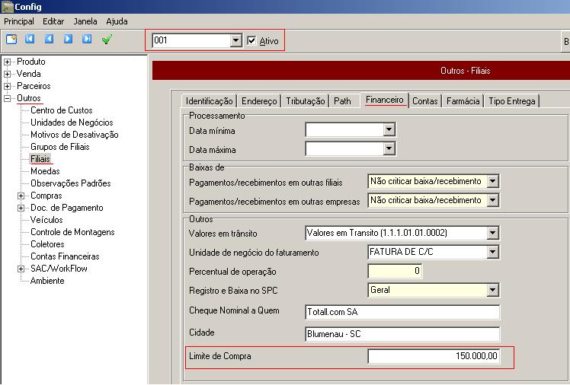Select Filiais in the tree

point(40,159)
